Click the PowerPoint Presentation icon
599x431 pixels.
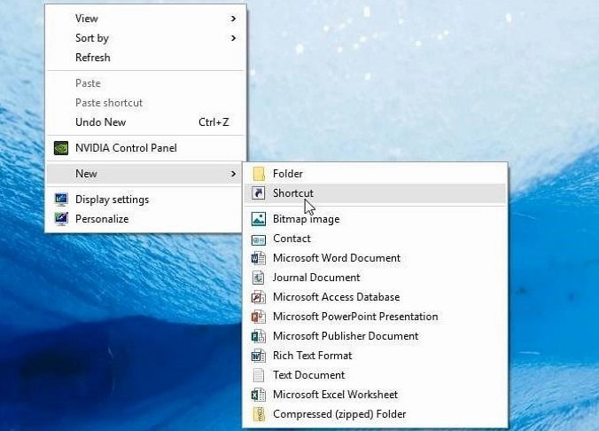259,317
